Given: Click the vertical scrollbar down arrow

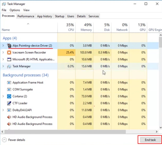Looking at the screenshot, I should [160, 128].
